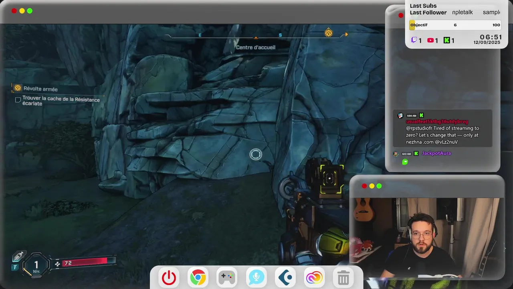Click the Last Follower label
The height and width of the screenshot is (289, 513).
[x=428, y=12]
